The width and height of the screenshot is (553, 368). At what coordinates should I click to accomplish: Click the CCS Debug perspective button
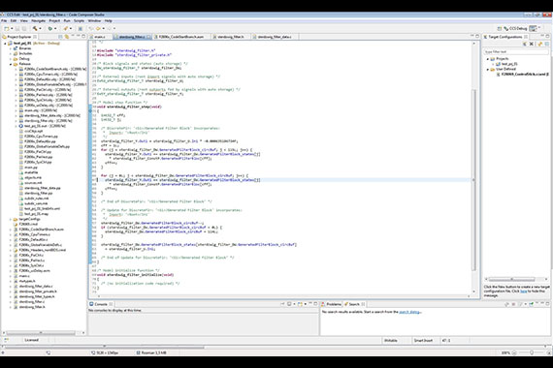515,28
